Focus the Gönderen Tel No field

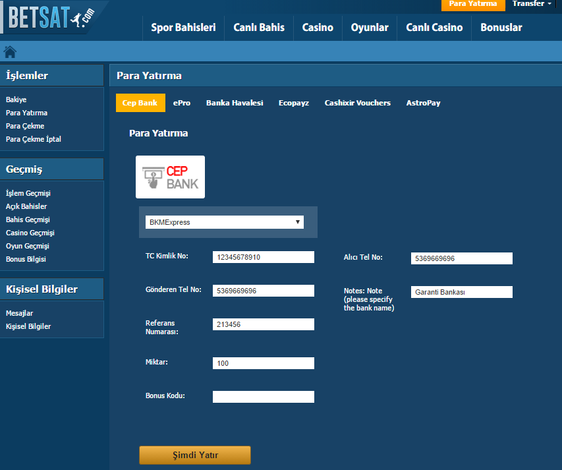[264, 291]
